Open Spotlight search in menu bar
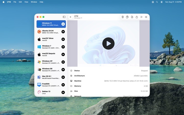 pyautogui.click(x=157, y=2)
